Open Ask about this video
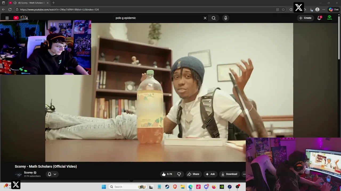The image size is (341, 191). 210,174
